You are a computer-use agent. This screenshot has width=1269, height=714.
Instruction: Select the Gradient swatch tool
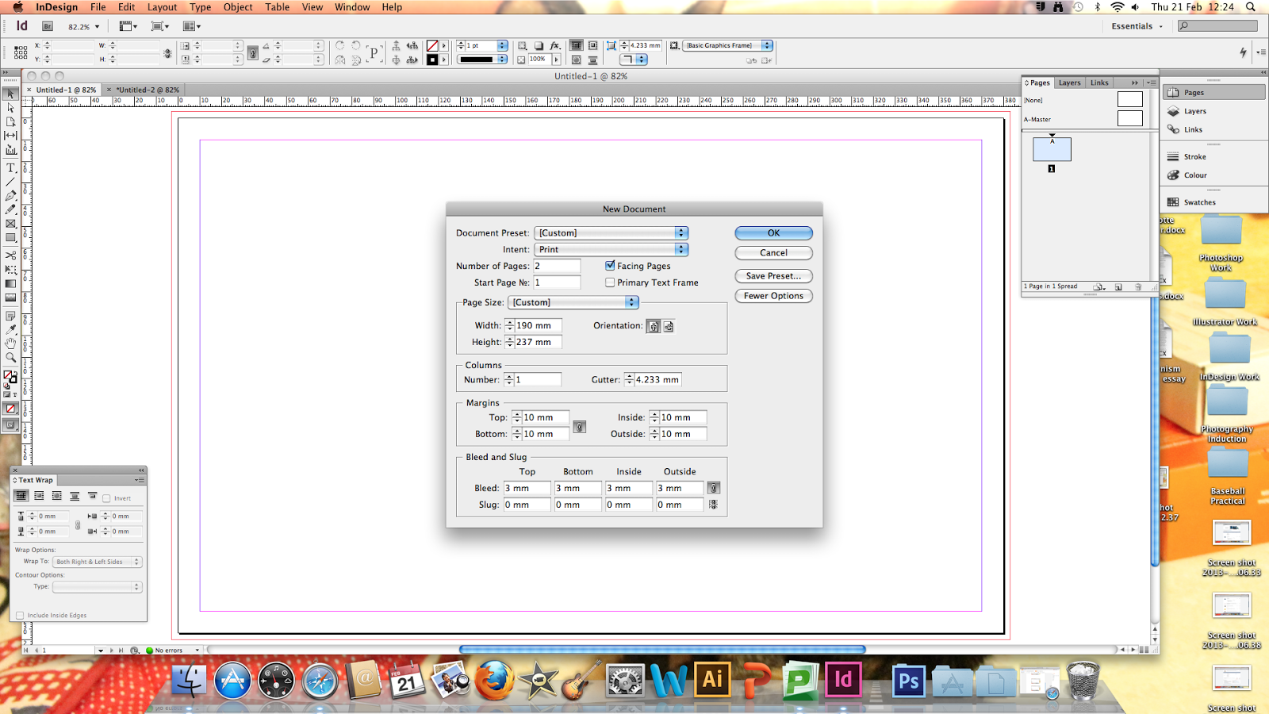[x=10, y=284]
